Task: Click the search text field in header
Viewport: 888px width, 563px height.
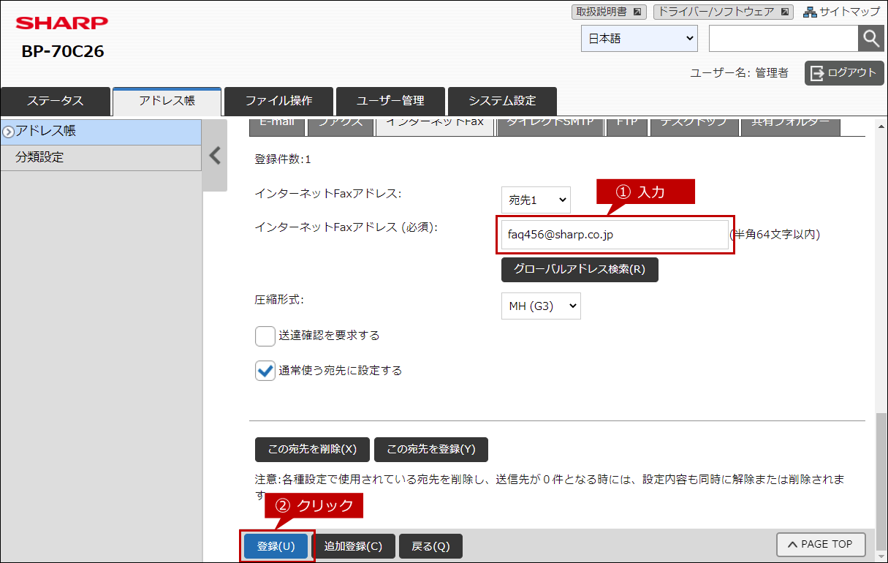Action: 783,39
